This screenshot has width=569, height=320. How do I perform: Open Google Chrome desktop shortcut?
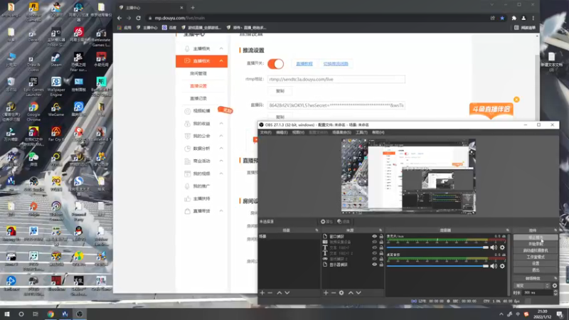pos(33,112)
